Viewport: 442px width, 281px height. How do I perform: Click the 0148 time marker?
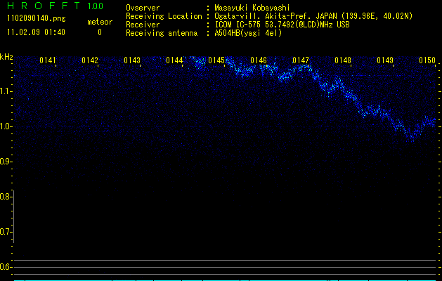click(343, 60)
